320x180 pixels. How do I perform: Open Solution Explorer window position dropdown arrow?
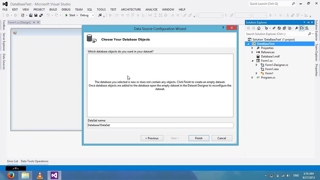[x=304, y=22]
